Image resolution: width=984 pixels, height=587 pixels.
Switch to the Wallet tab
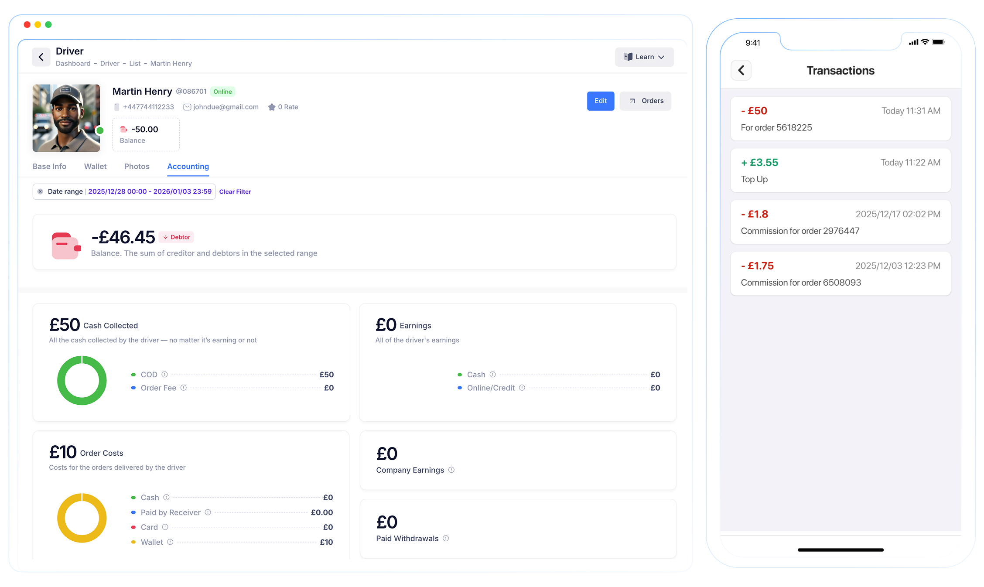pyautogui.click(x=95, y=166)
